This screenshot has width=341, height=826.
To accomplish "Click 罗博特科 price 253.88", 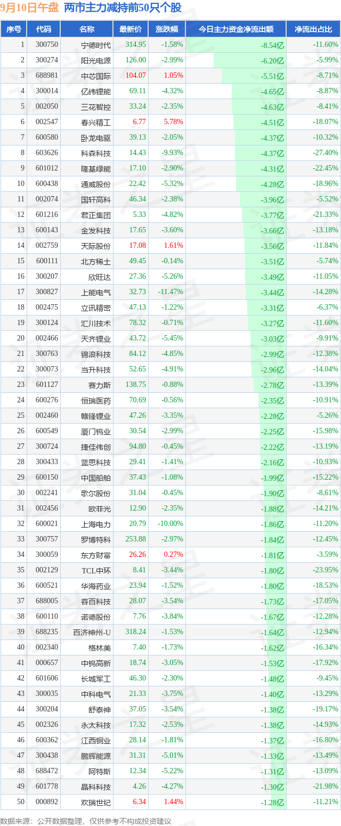I will click(135, 539).
